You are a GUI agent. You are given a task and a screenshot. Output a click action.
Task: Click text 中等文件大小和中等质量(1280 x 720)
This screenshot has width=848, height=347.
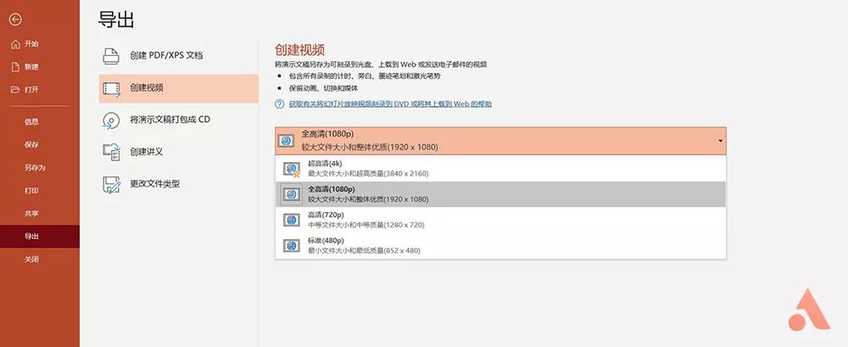tap(366, 225)
